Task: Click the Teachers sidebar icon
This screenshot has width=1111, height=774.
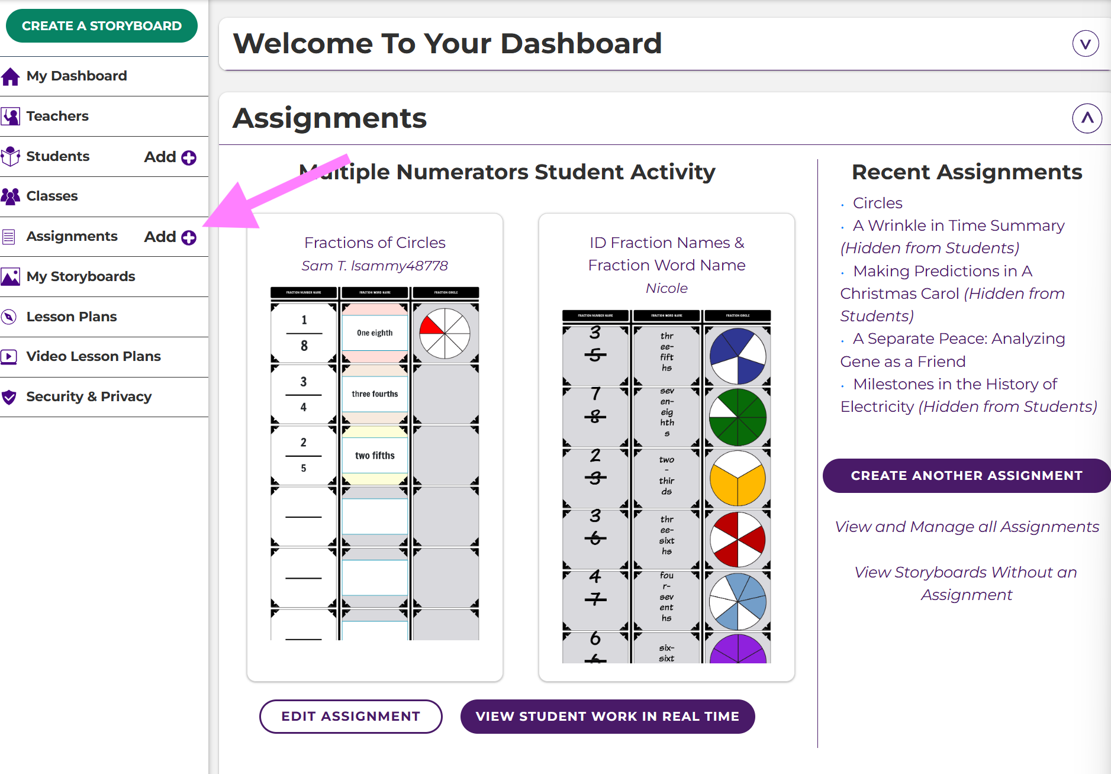Action: click(x=11, y=116)
